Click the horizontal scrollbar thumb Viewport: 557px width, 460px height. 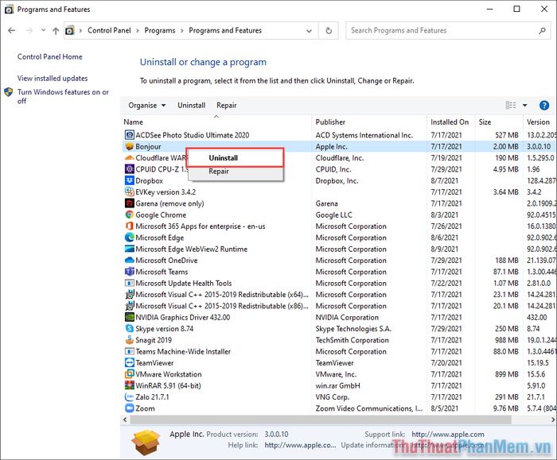pyautogui.click(x=321, y=419)
